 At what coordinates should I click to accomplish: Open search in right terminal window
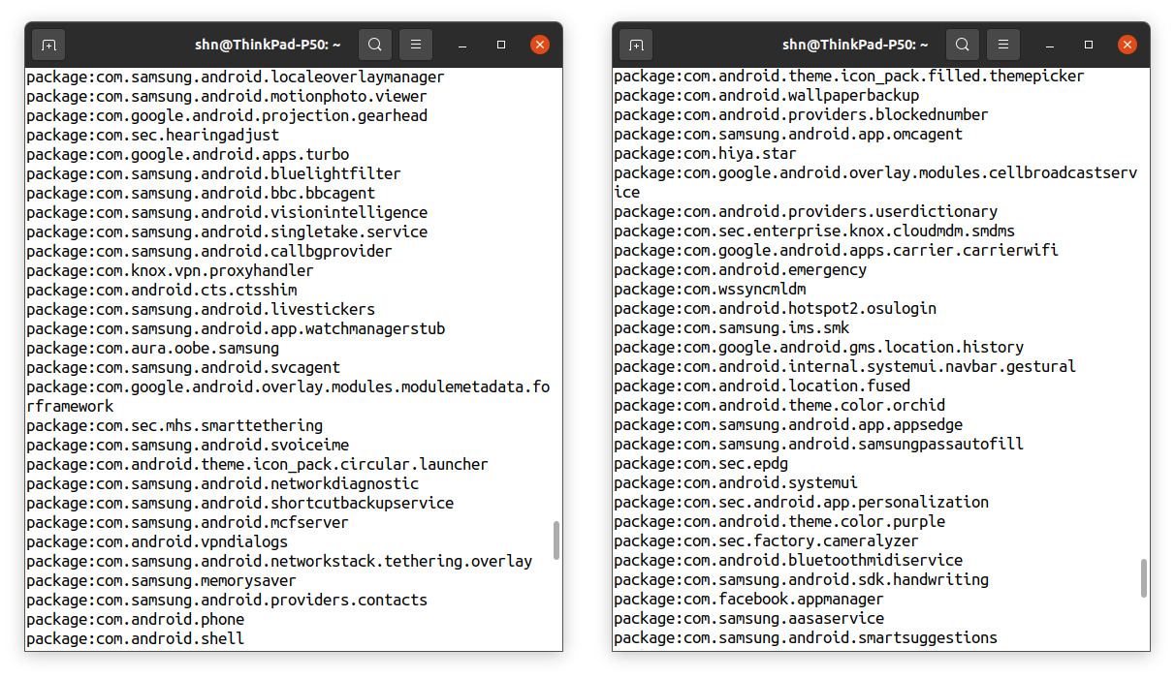pos(963,45)
